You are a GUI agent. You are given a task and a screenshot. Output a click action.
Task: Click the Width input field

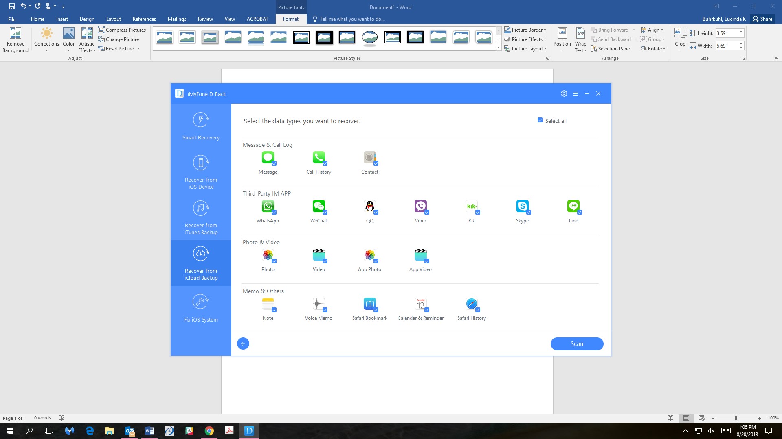coord(727,46)
